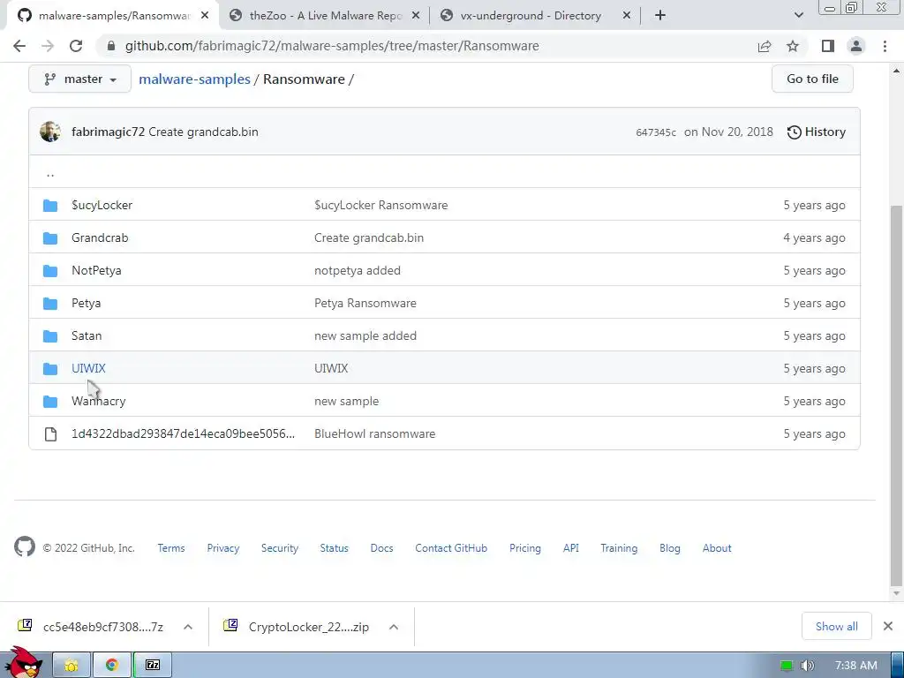
Task: Click the fabrimagic72 author name
Action: (108, 132)
